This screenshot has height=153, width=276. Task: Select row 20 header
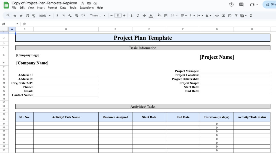tap(4, 119)
